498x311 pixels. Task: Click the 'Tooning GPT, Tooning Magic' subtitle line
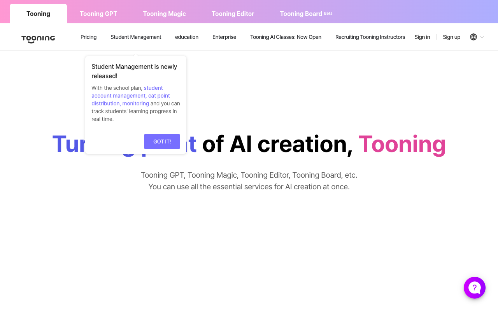click(x=249, y=175)
